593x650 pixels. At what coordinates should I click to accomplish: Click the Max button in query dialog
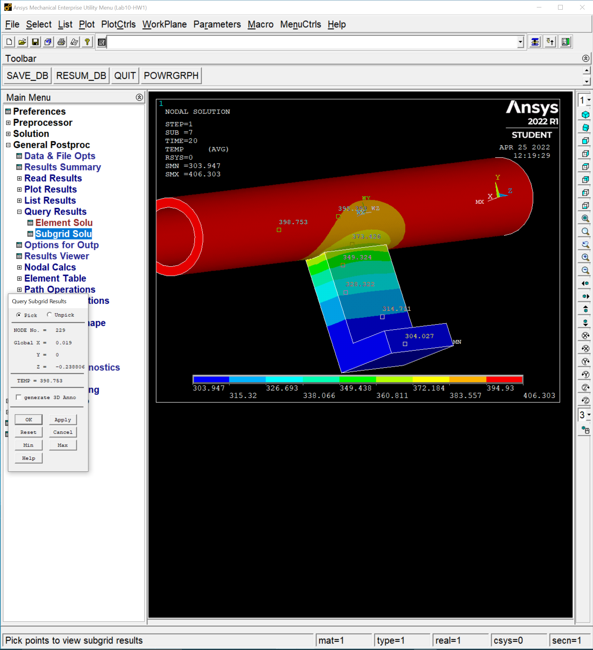coord(63,445)
